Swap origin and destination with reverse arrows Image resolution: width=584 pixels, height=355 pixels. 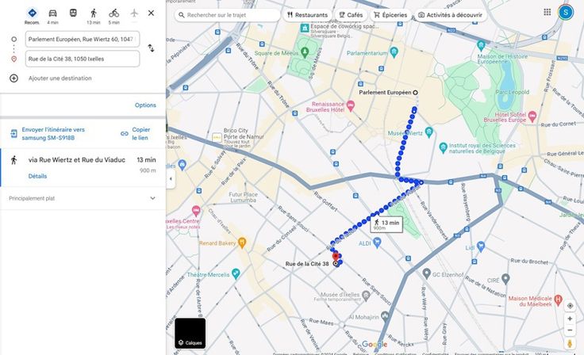click(x=151, y=48)
